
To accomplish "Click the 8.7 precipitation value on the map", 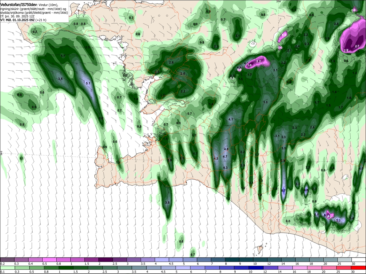I will click(x=283, y=190).
